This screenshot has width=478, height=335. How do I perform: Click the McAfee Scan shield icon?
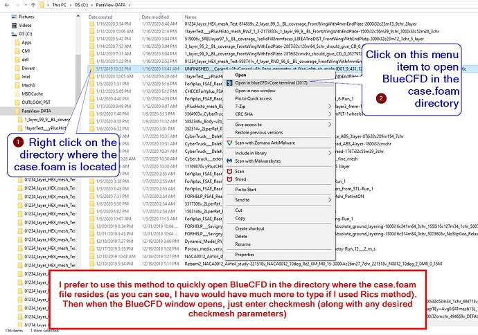[x=229, y=172]
